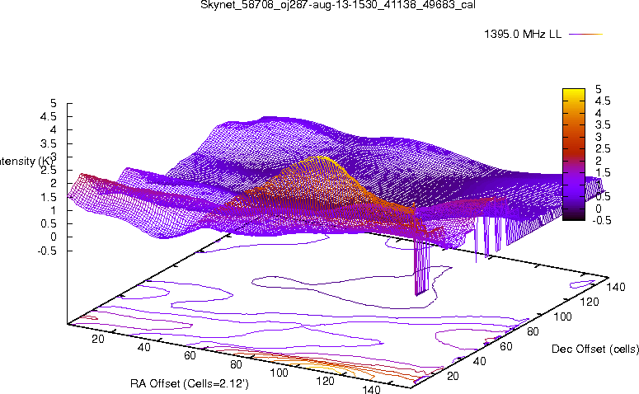Select color bar bottom label -0.5
The width and height of the screenshot is (639, 394).
pyautogui.click(x=600, y=220)
